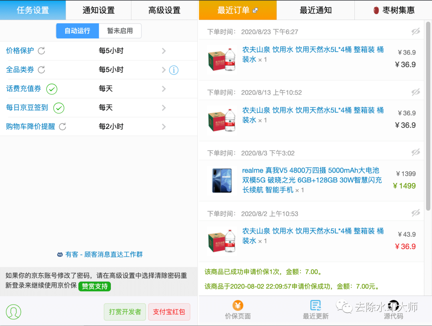The height and width of the screenshot is (326, 432).
Task: Switch to 自动运行 task list
Action: coord(78,30)
